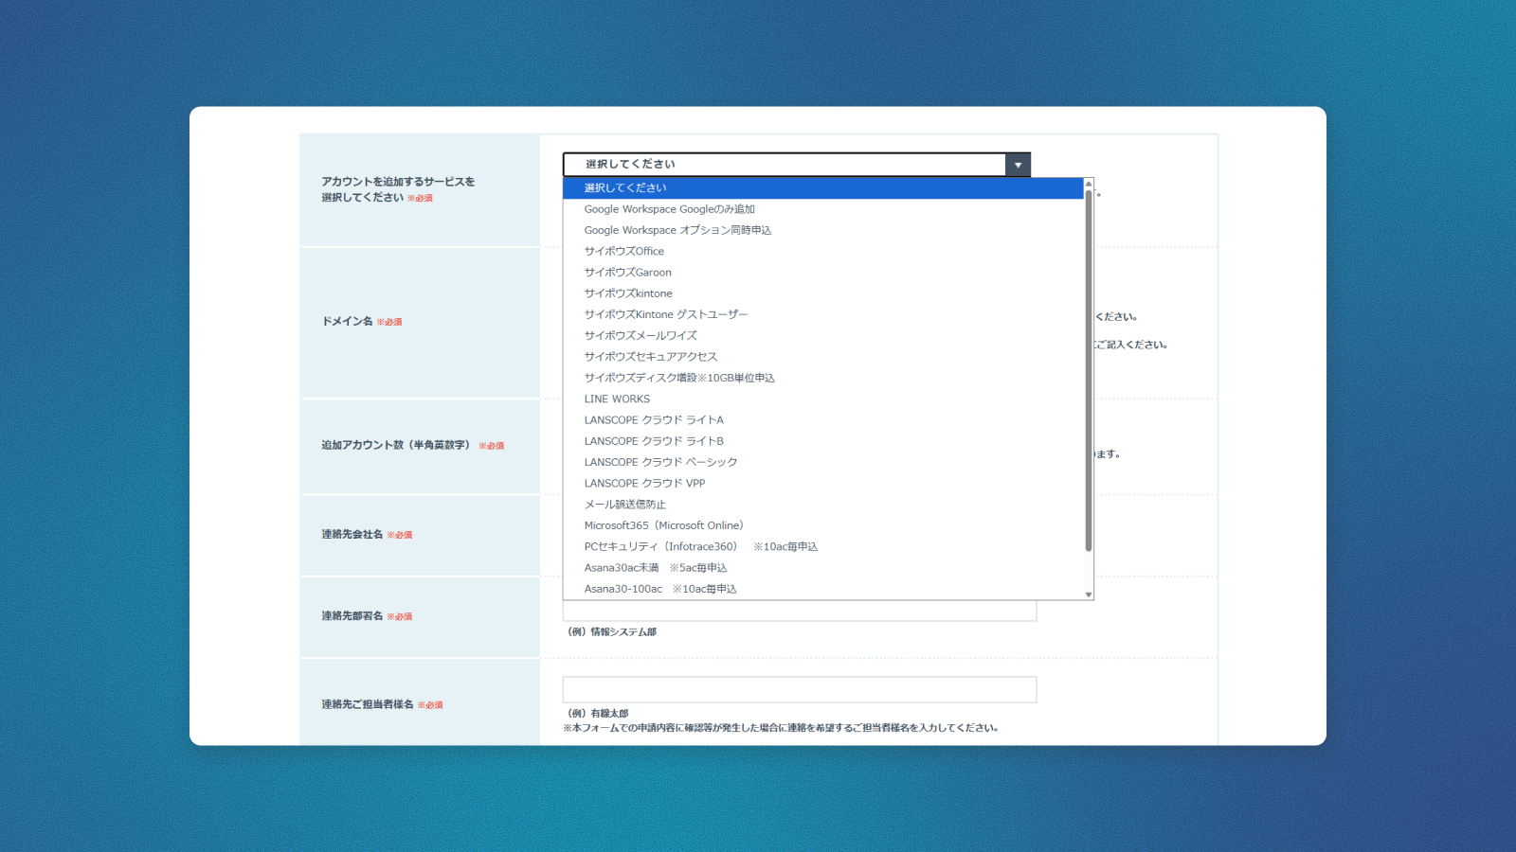Select LINE WORKS from the list
Viewport: 1516px width, 852px height.
point(823,399)
